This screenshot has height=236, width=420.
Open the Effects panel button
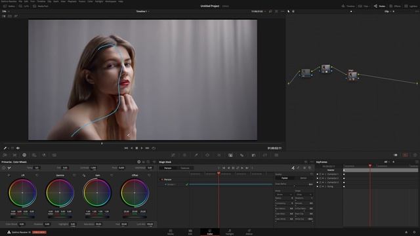395,6
